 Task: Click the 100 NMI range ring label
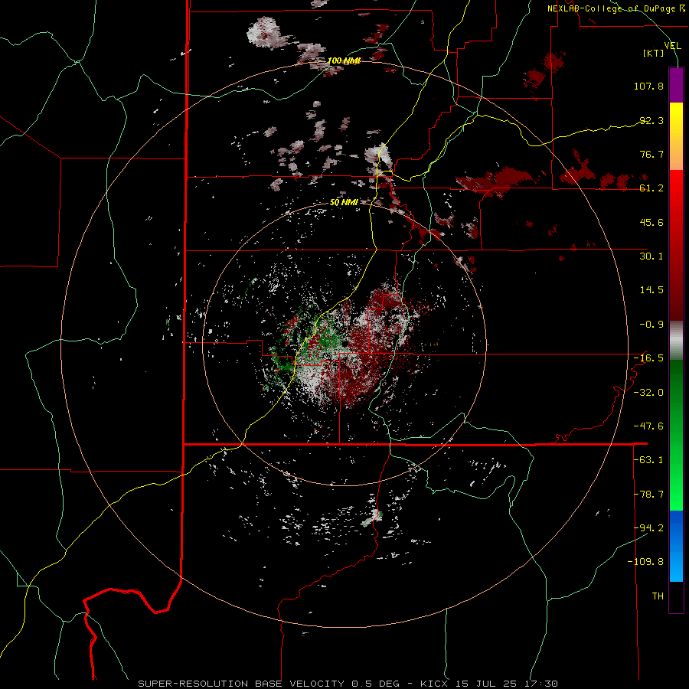click(x=344, y=60)
